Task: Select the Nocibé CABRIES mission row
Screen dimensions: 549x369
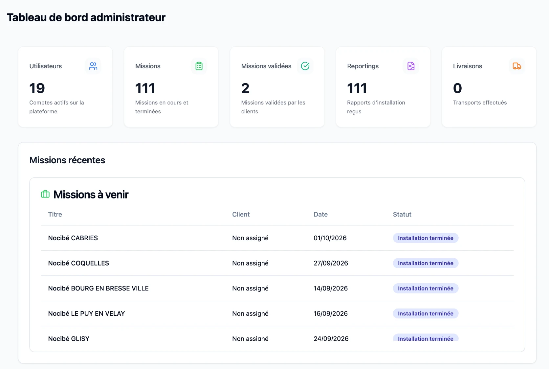Action: [x=277, y=238]
